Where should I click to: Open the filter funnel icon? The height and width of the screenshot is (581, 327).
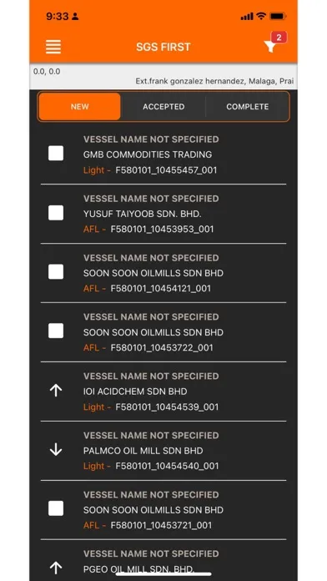click(270, 47)
